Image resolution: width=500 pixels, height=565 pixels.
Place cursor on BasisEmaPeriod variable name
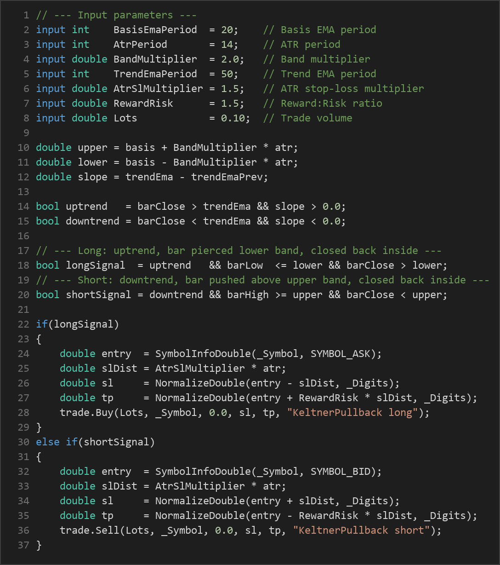tap(155, 30)
